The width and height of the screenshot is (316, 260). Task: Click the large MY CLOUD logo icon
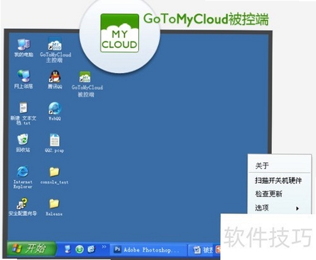click(120, 33)
